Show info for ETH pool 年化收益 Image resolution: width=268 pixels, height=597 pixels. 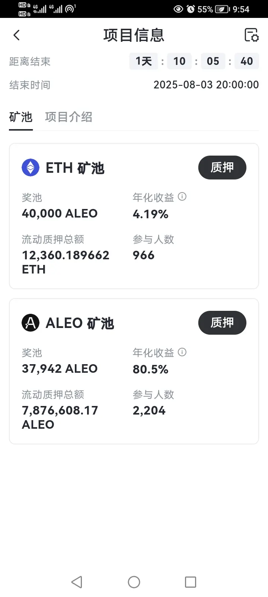[x=182, y=197]
